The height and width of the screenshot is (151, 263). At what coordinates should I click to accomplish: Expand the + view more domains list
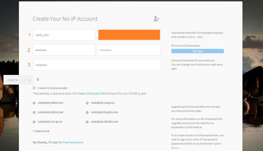coord(41,131)
